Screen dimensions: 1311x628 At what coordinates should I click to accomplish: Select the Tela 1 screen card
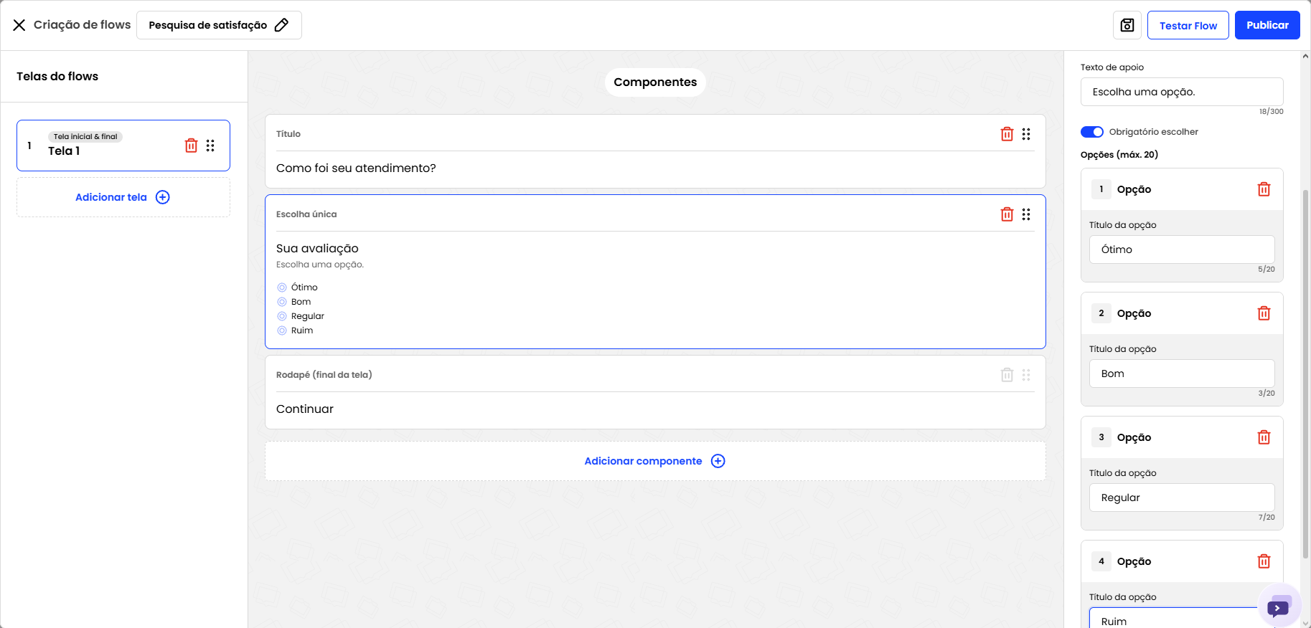click(x=123, y=146)
